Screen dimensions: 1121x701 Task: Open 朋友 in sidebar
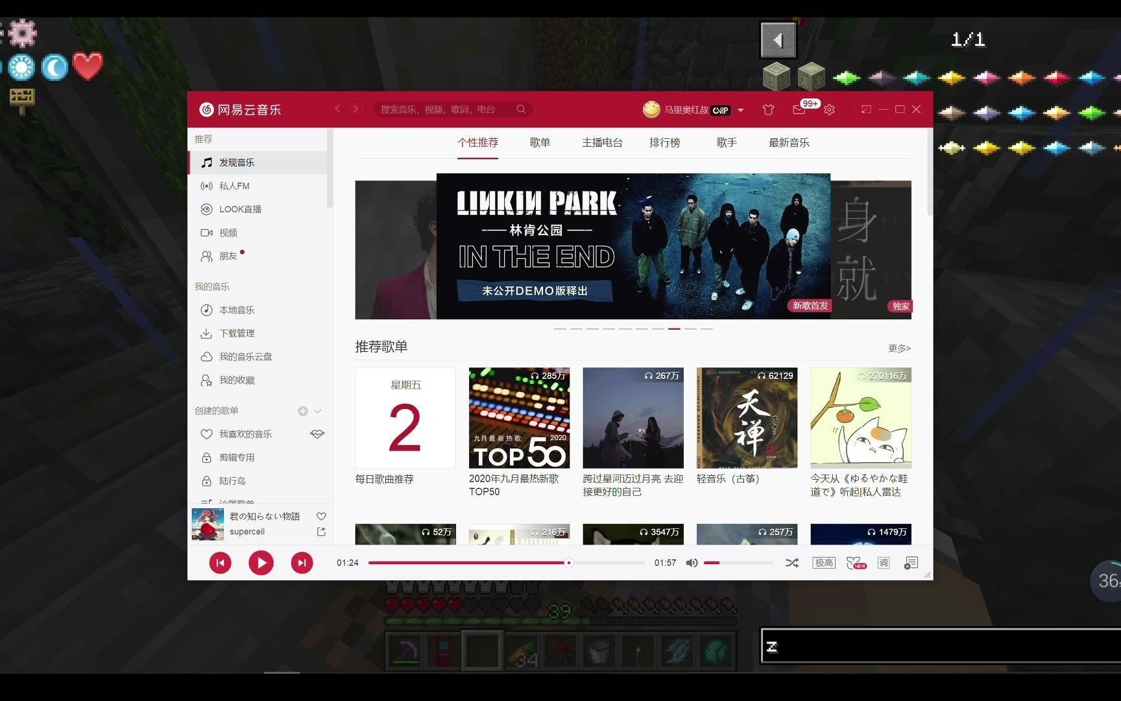click(x=258, y=256)
